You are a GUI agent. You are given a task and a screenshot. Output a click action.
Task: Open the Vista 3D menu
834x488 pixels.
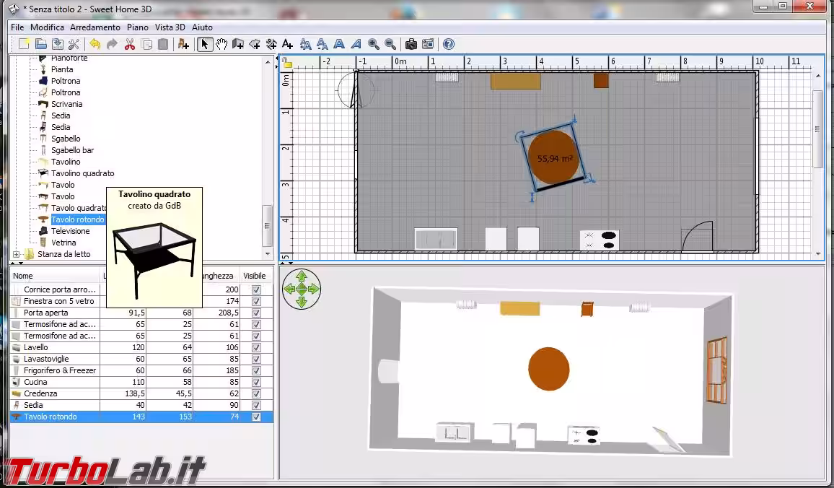pyautogui.click(x=170, y=27)
